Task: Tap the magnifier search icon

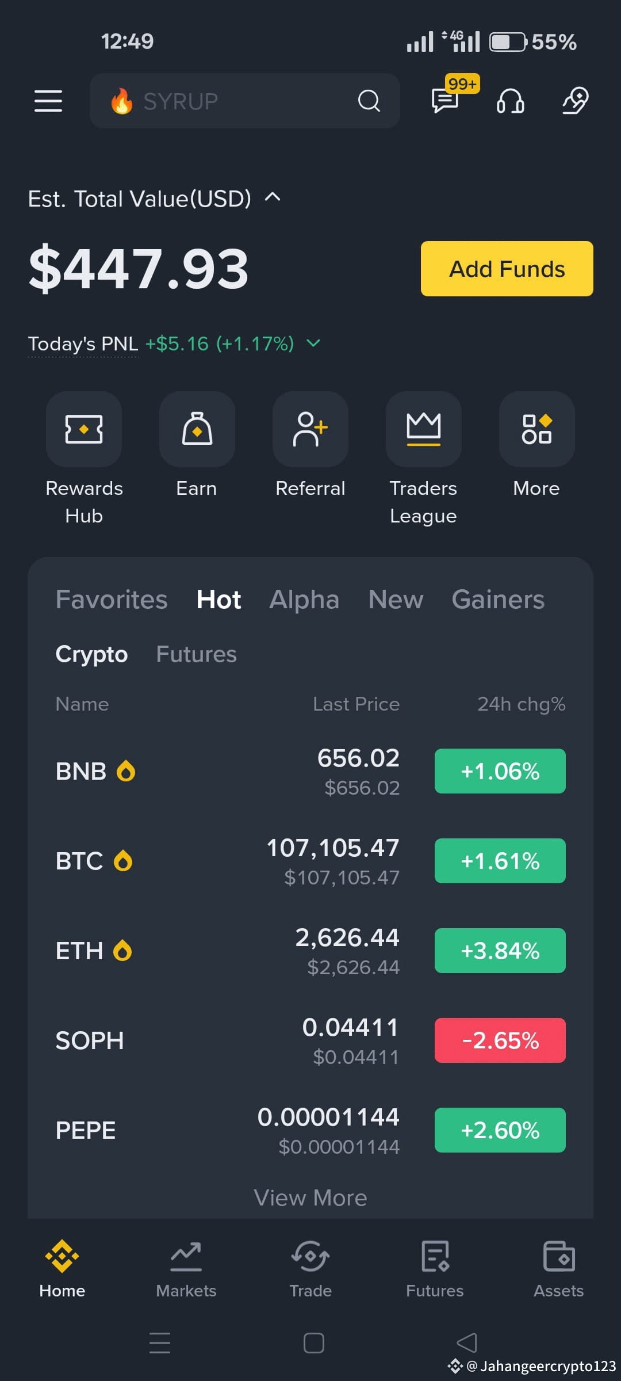Action: tap(369, 101)
